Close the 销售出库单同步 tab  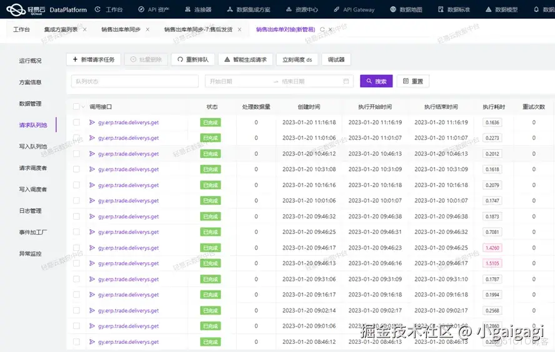point(147,29)
